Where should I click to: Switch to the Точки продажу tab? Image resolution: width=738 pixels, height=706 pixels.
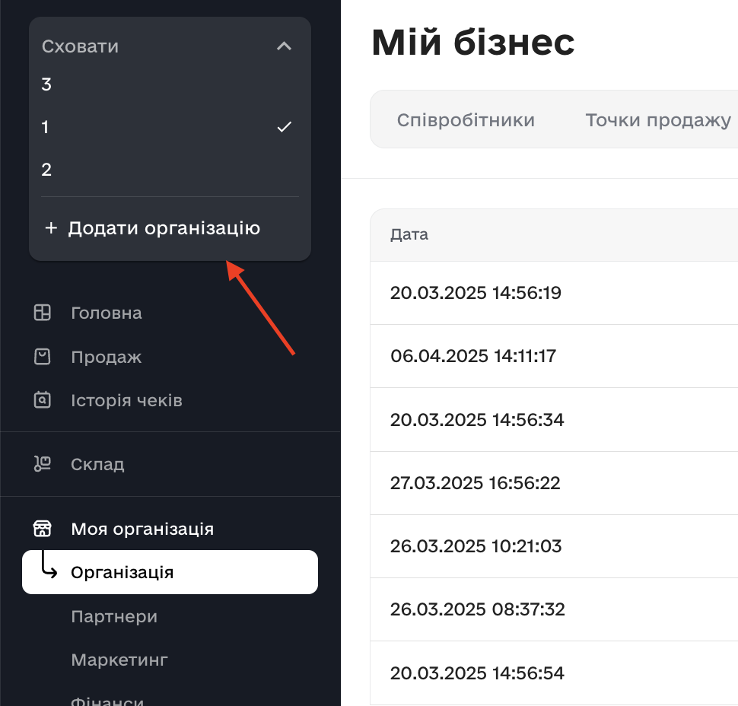pyautogui.click(x=657, y=120)
